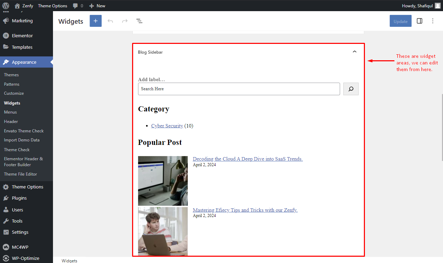Viewport: 443px width, 263px height.
Task: Open the List View outline icon
Action: (x=139, y=21)
